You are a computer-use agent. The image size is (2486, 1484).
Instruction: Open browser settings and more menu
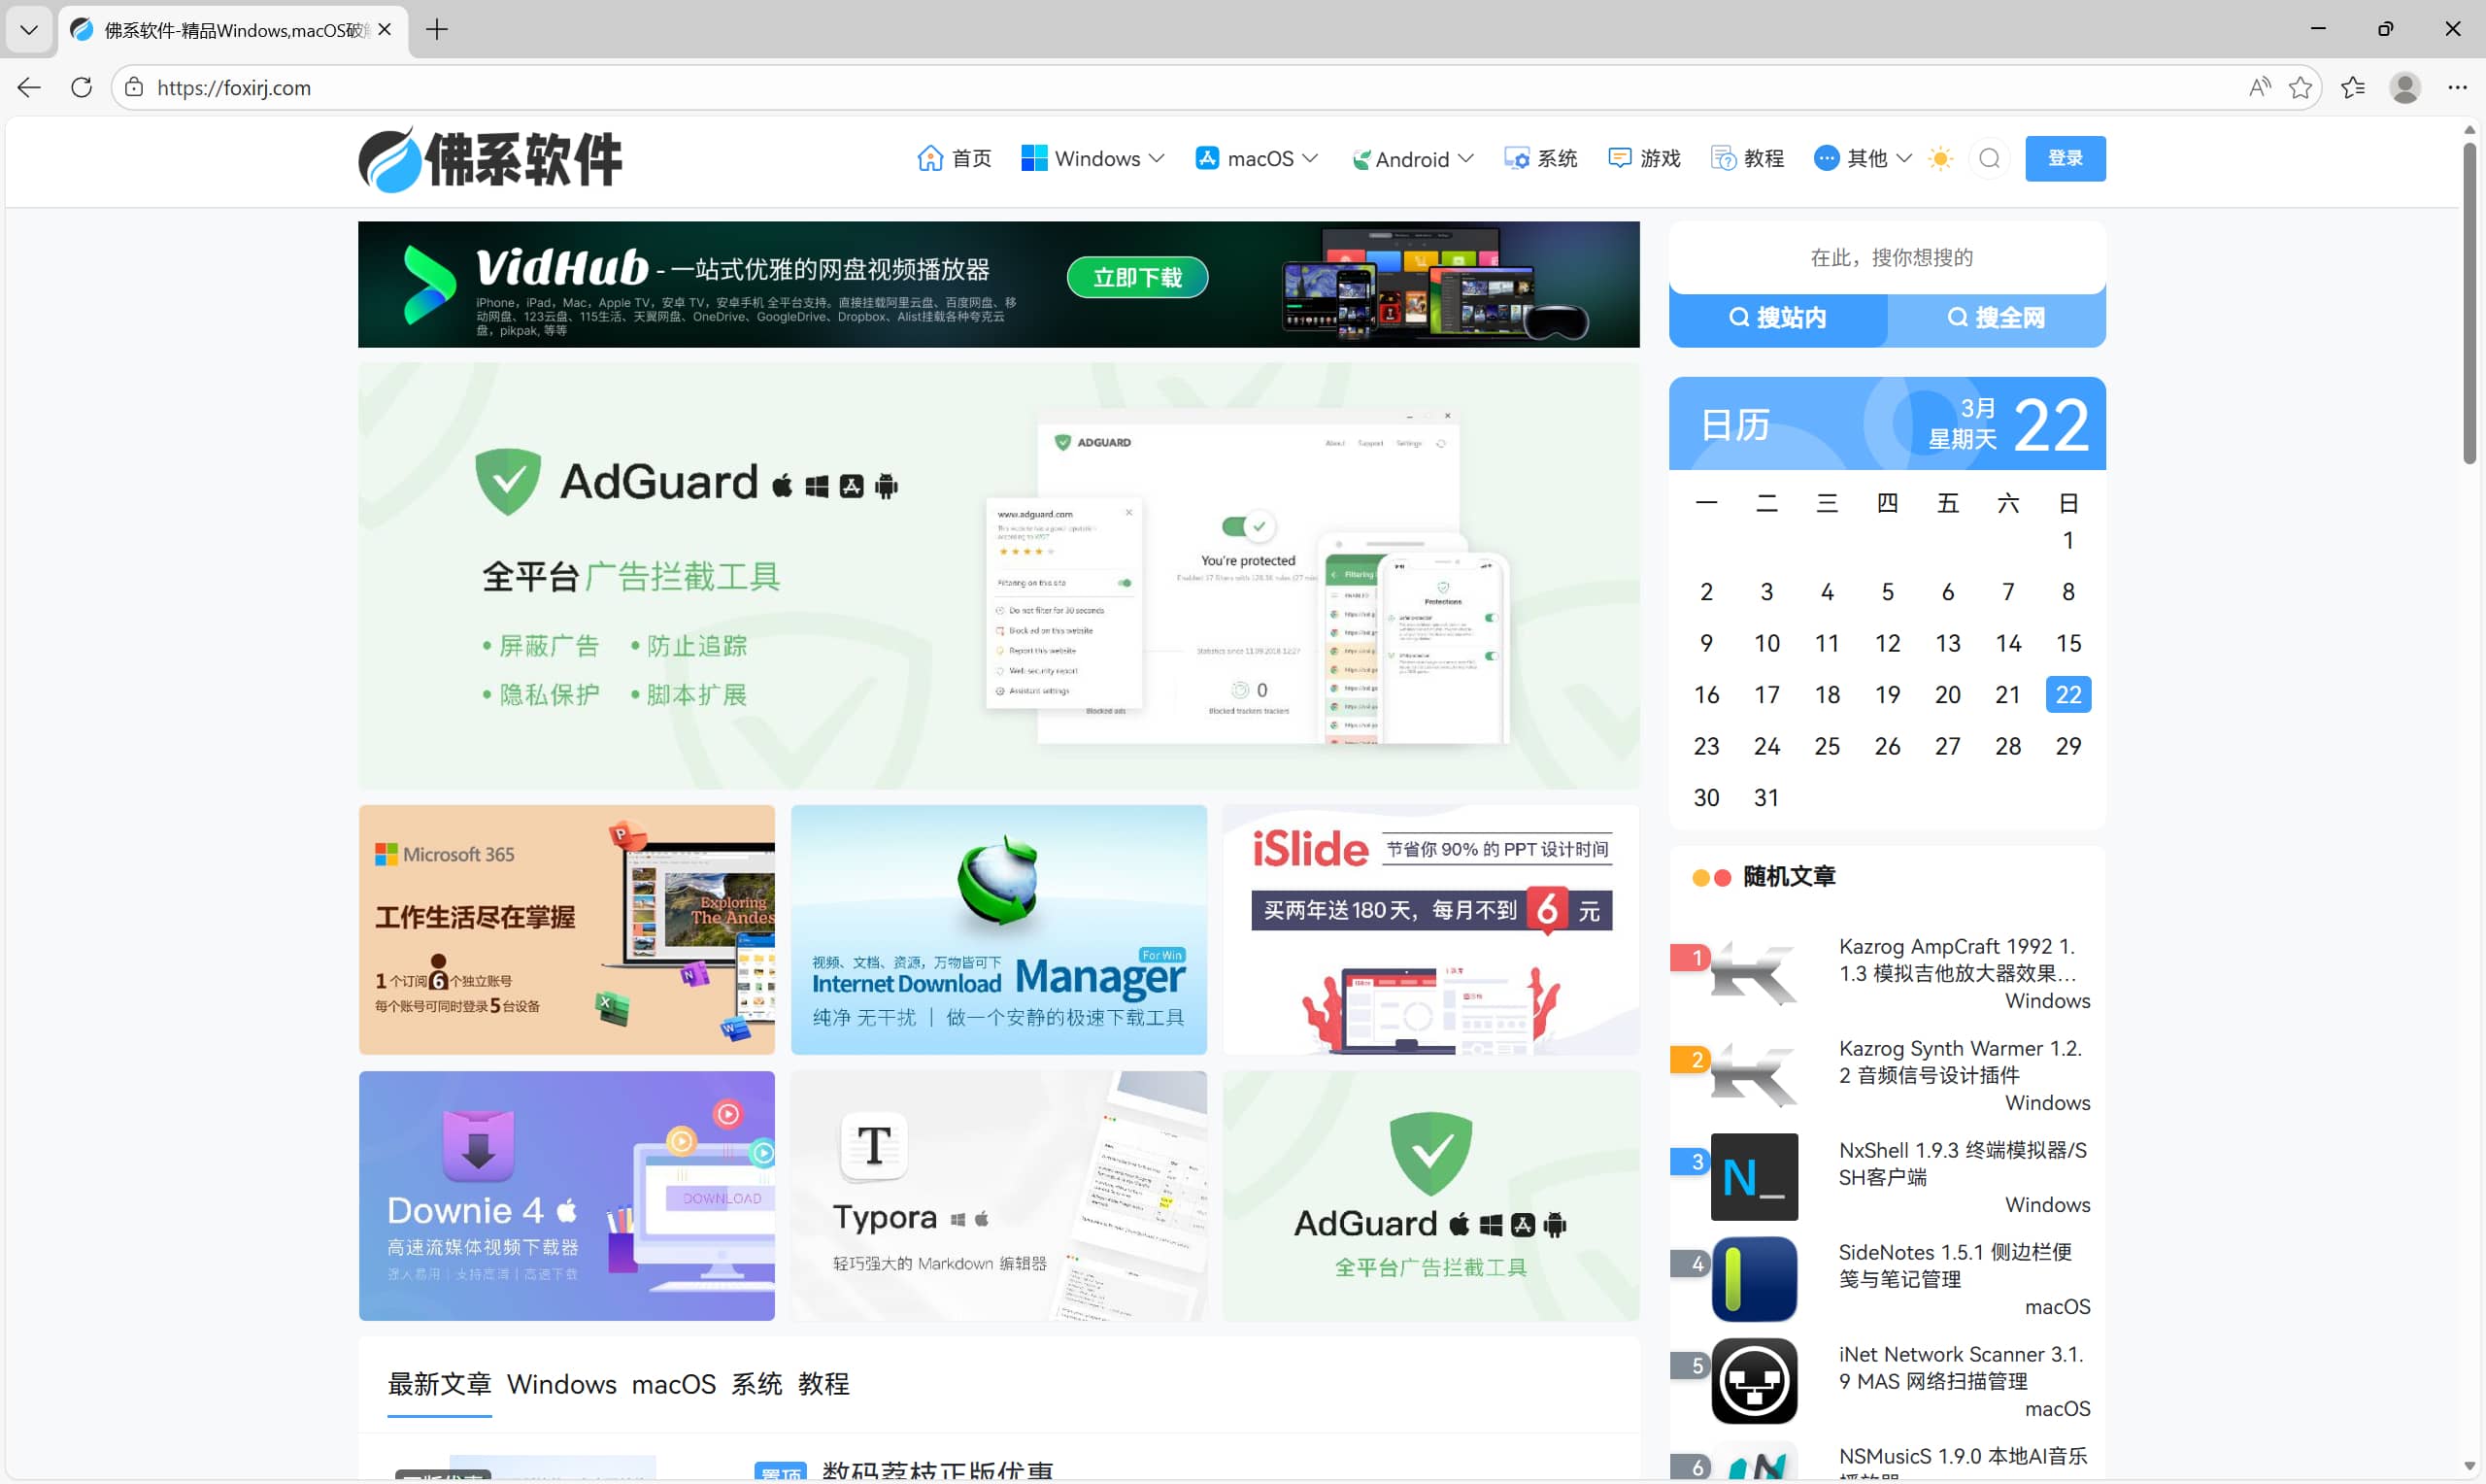[x=2457, y=88]
